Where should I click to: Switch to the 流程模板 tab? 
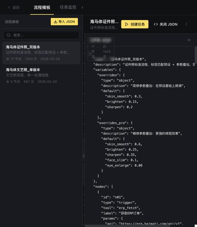[x=42, y=7]
